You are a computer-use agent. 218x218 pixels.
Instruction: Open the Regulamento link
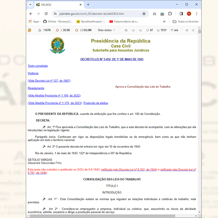[36, 88]
